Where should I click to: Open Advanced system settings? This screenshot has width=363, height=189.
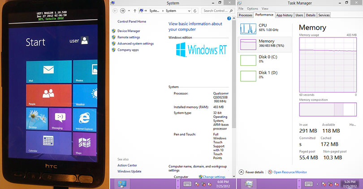[135, 44]
